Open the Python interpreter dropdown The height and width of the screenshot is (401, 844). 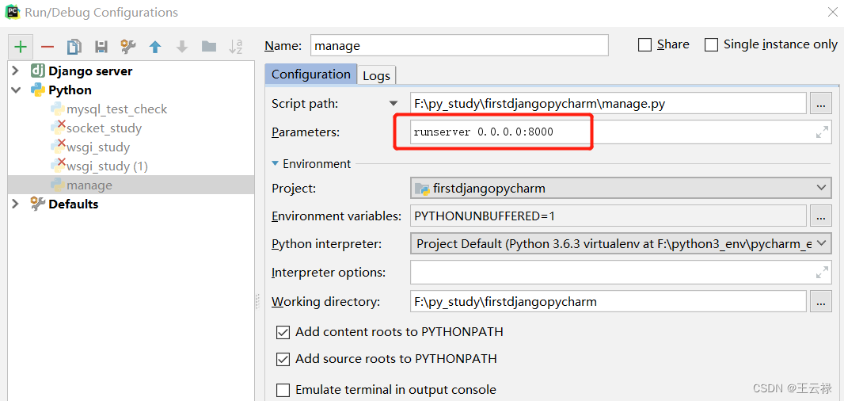[x=621, y=243]
